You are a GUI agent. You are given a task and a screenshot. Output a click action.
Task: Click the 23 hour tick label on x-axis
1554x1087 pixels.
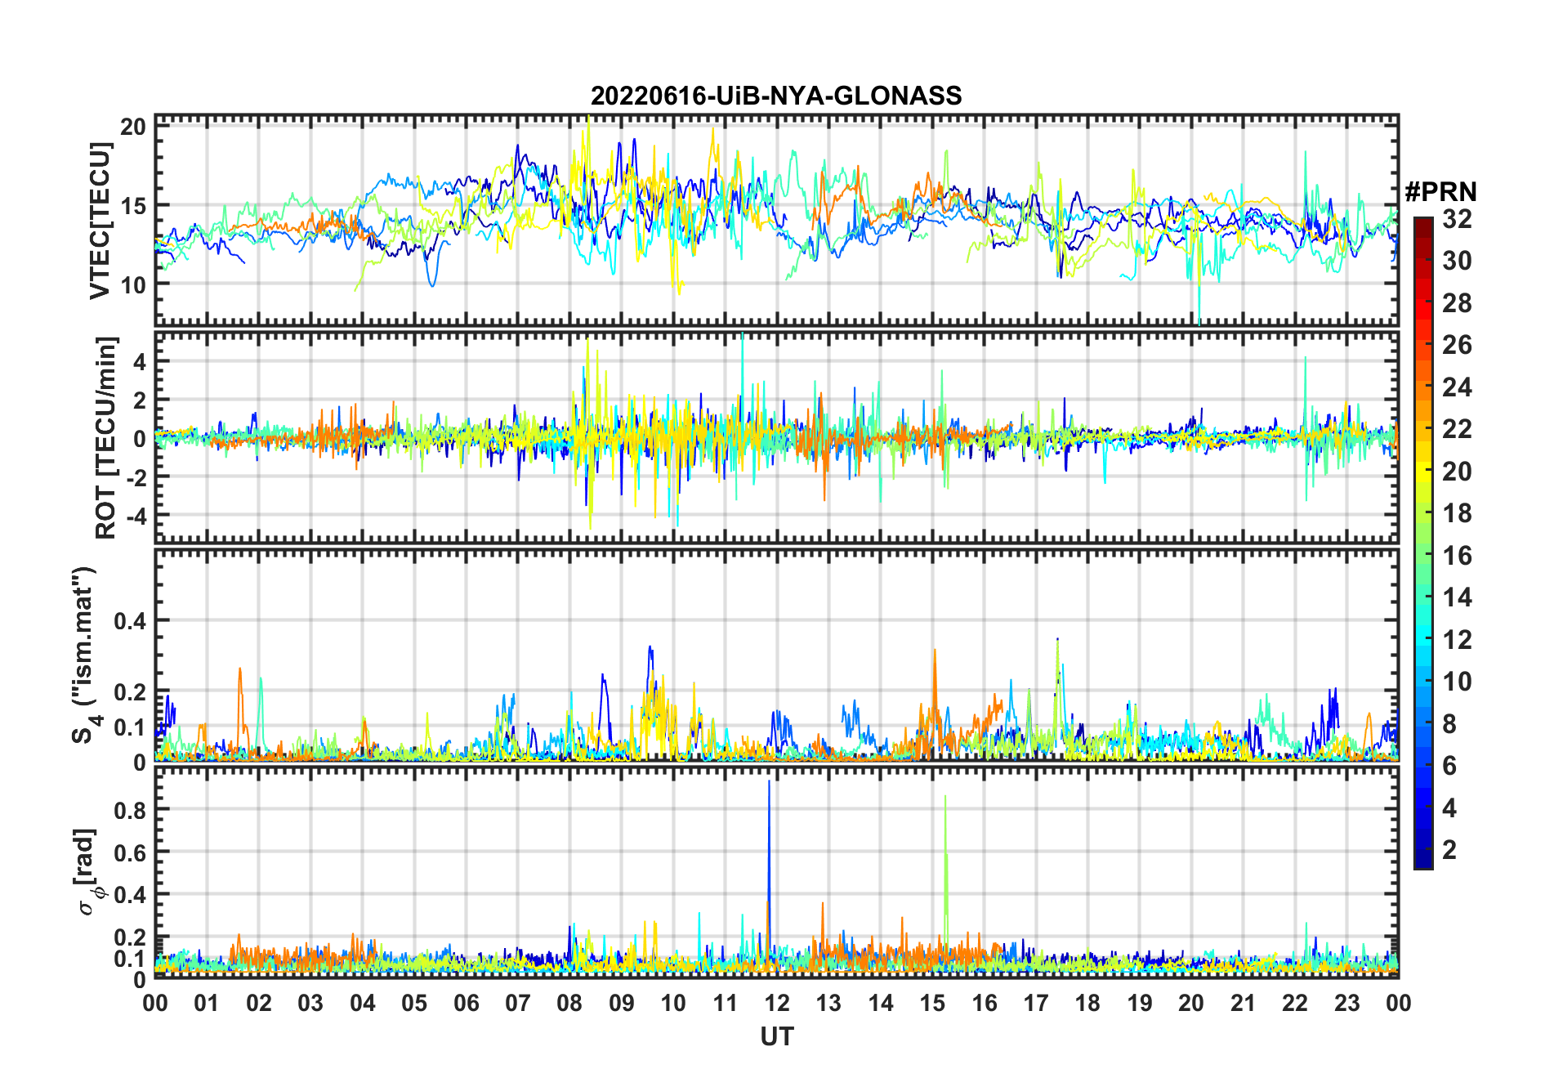[x=1346, y=1004]
